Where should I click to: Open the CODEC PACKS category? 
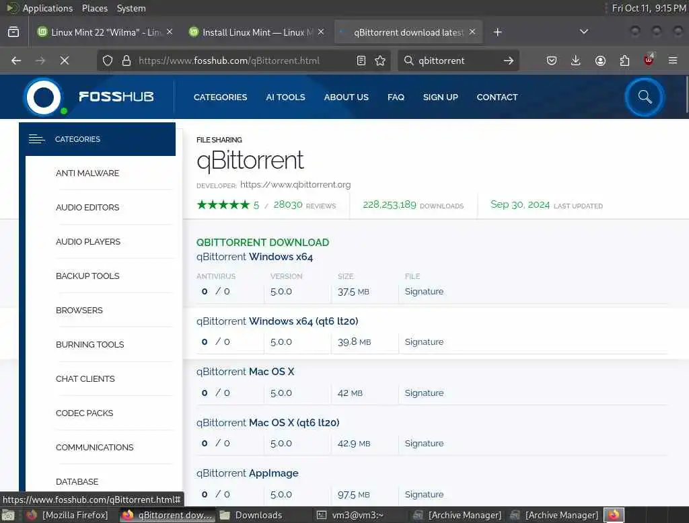(84, 413)
